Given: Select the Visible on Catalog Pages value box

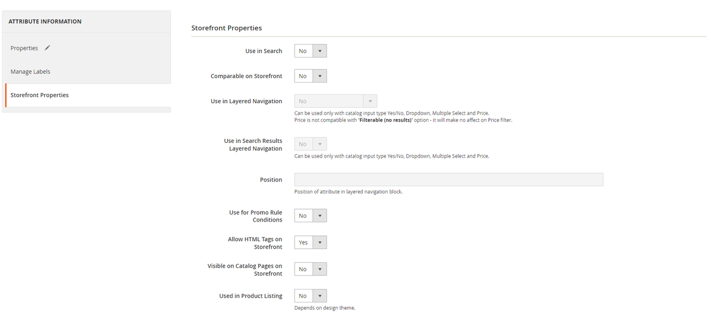Looking at the screenshot, I should [303, 269].
